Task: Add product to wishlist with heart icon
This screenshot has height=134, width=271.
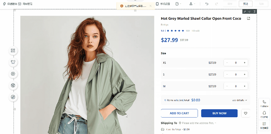Action: pos(245,113)
